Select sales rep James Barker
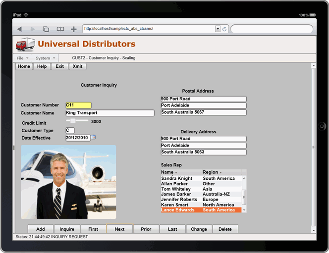 pyautogui.click(x=201, y=194)
